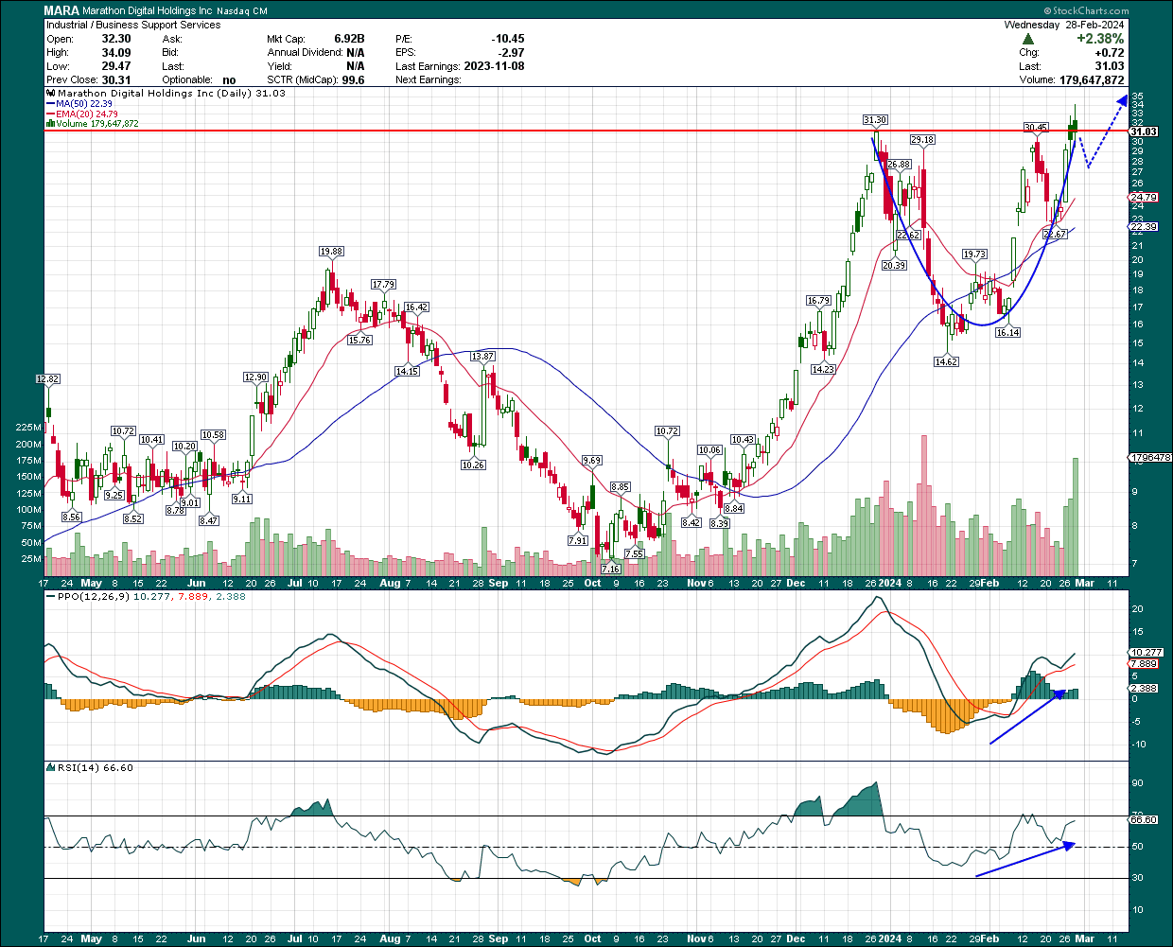1173x947 pixels.
Task: Click the 31.30 peak annotation box on the chart
Action: [x=873, y=121]
